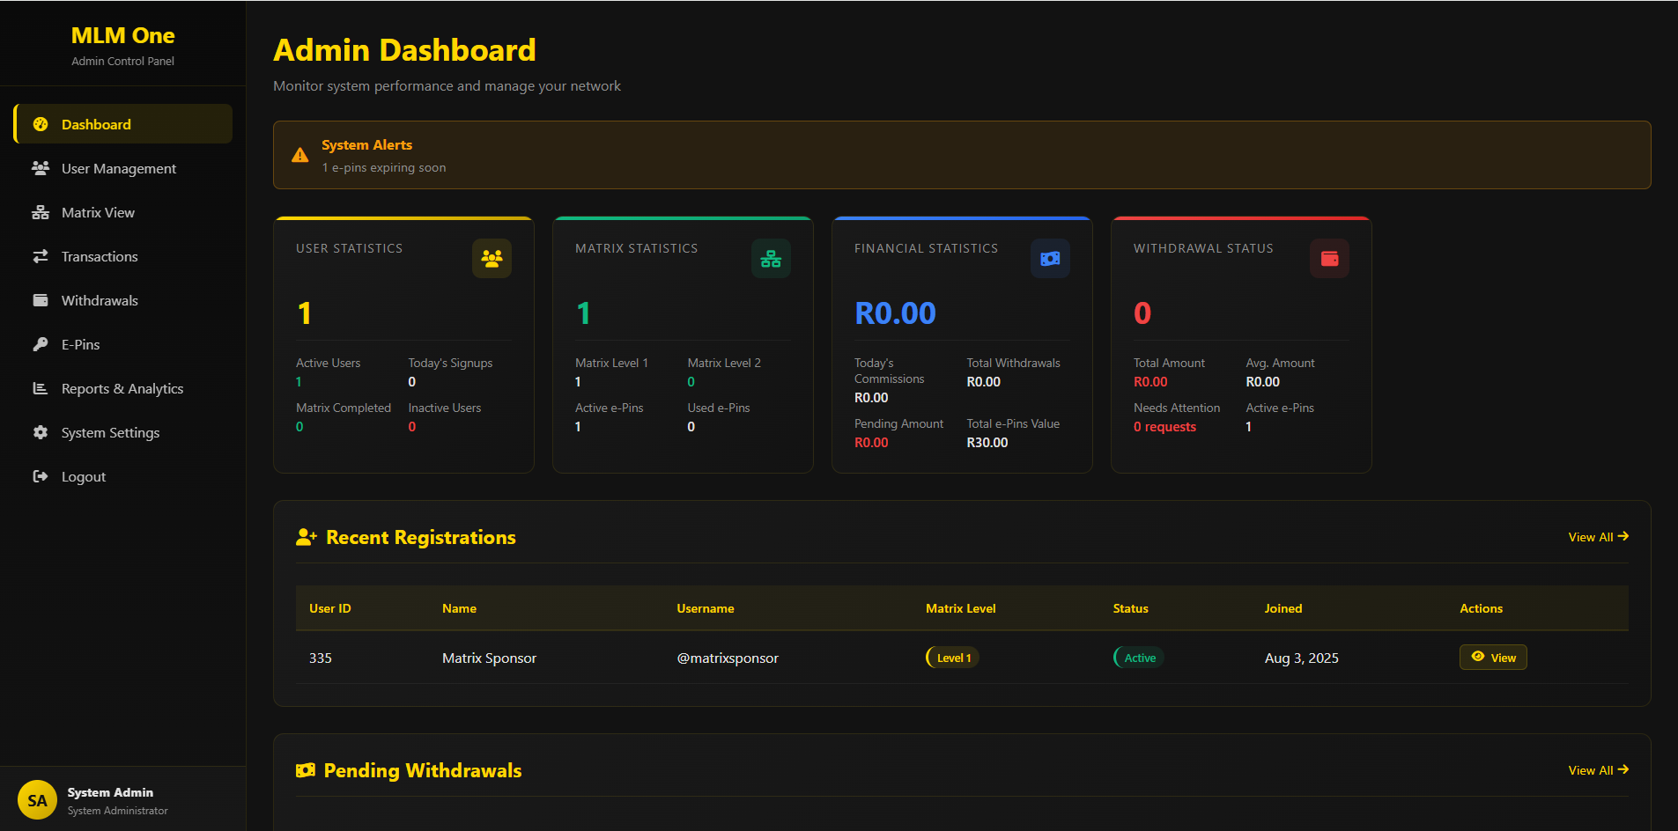This screenshot has width=1678, height=831.
Task: Click the Recent Registrations user-plus icon
Action: [x=307, y=537]
